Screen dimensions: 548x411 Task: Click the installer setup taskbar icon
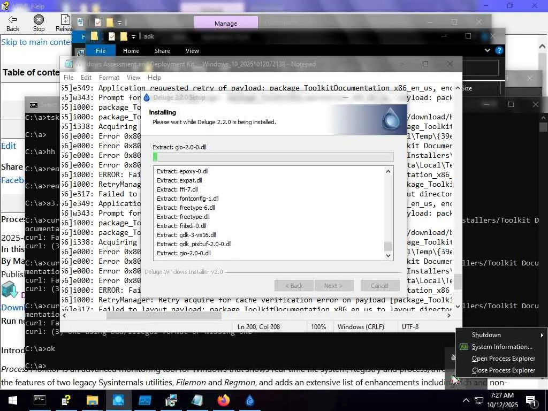point(171,400)
